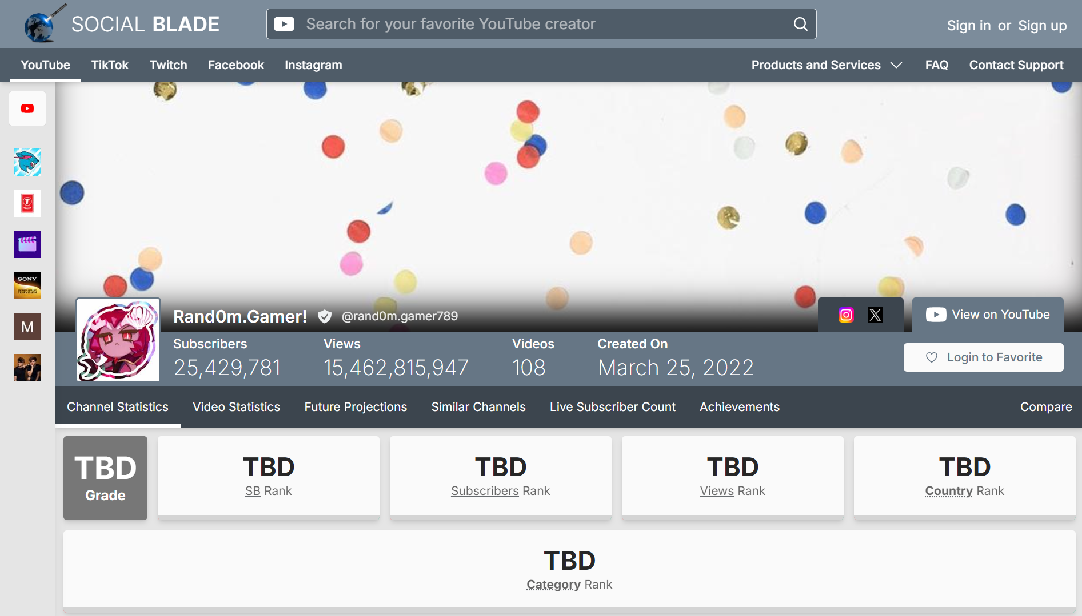Click the Compare tab

point(1046,407)
